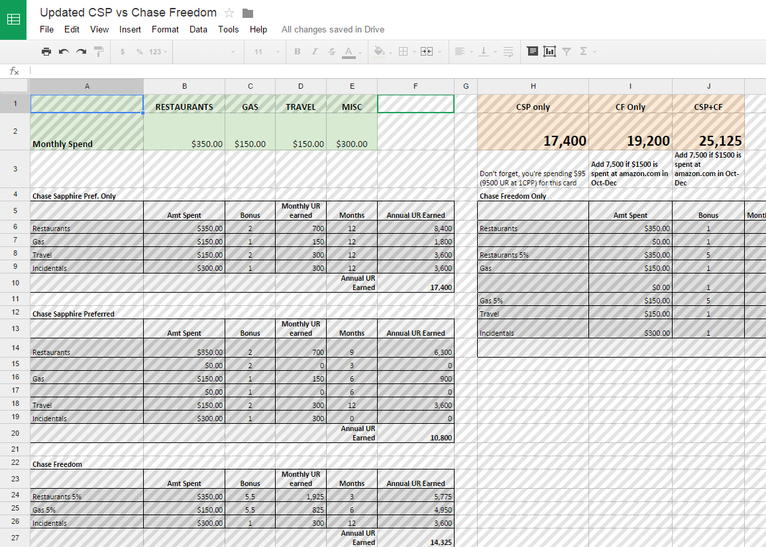Screen dimensions: 766x547
Task: Click the document title Updated CSP vs Chase Freedom
Action: point(129,13)
